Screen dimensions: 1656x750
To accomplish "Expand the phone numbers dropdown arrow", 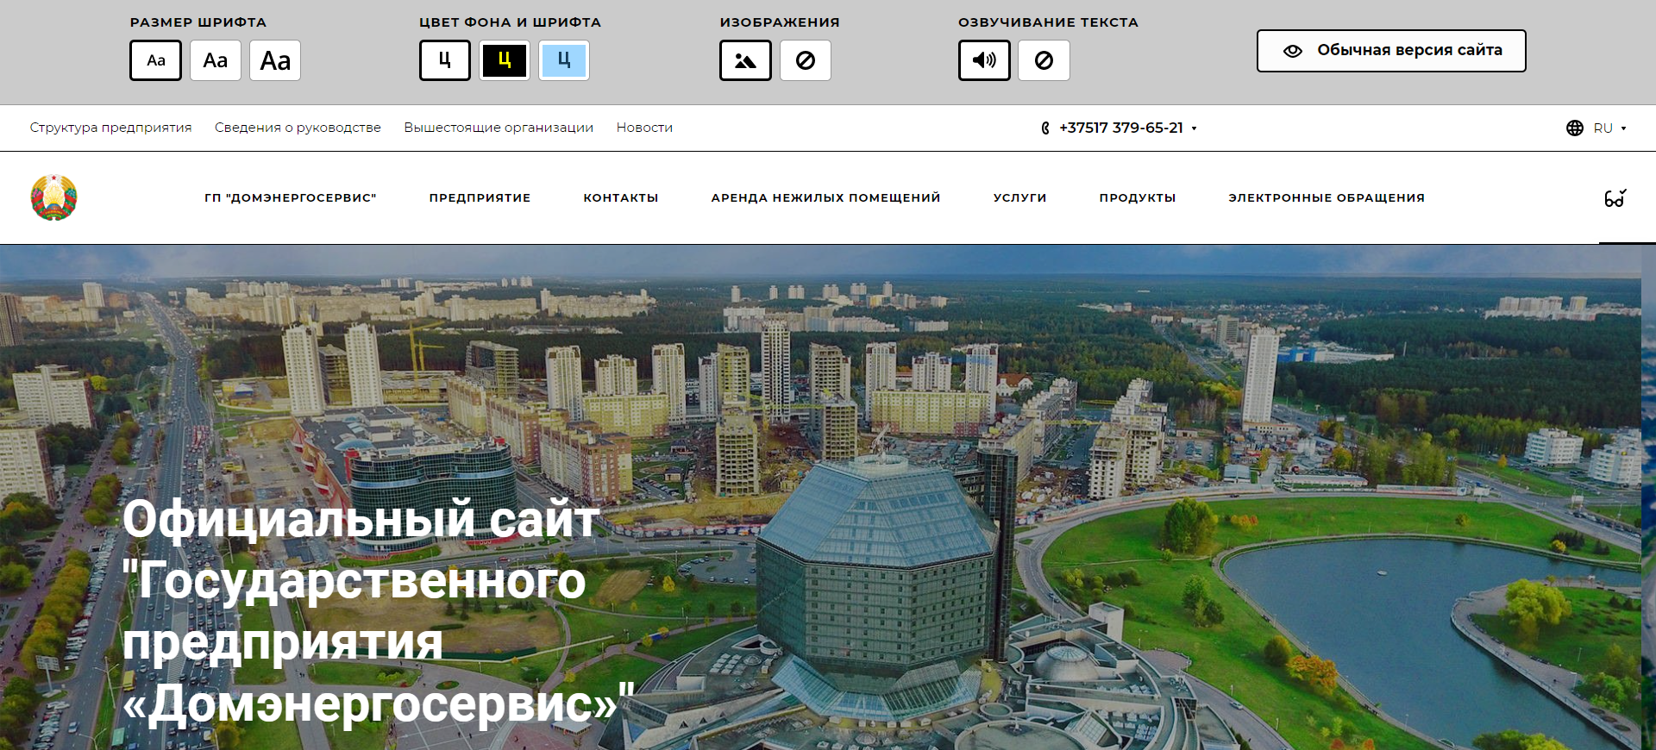I will pyautogui.click(x=1195, y=128).
